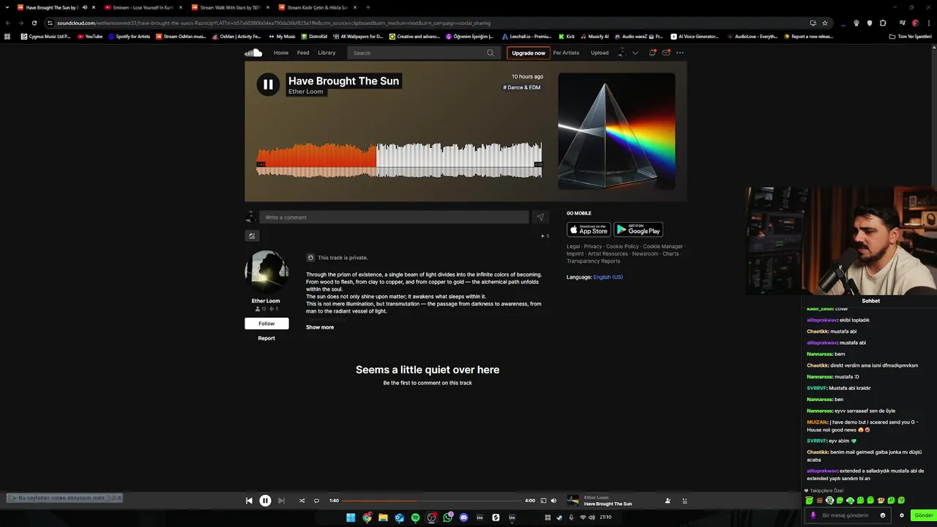Follow Ether Loom with the Follow button
Image resolution: width=937 pixels, height=527 pixels.
click(266, 324)
